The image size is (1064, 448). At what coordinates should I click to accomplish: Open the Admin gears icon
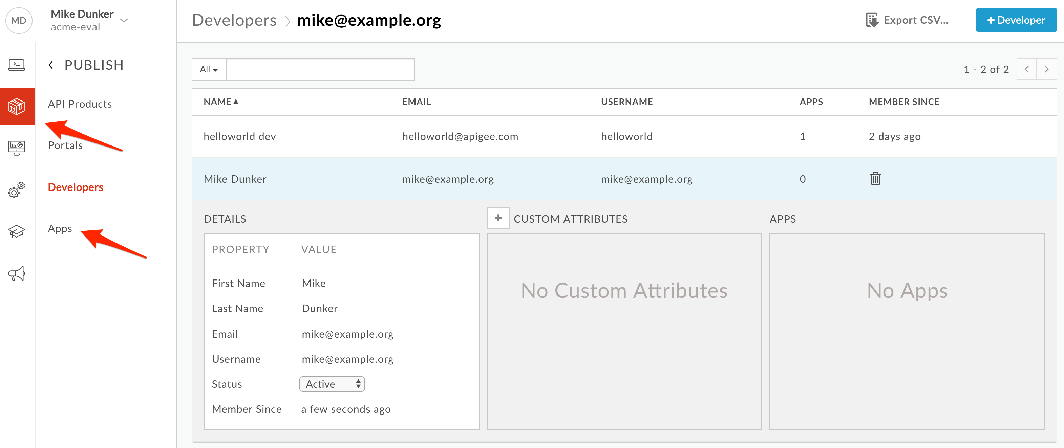pyautogui.click(x=17, y=190)
